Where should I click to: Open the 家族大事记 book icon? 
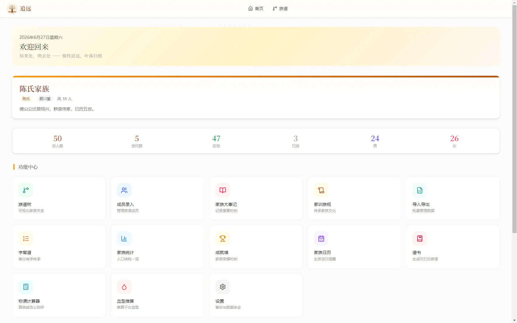tap(223, 190)
